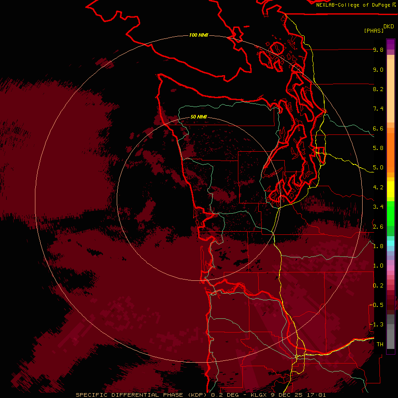Click the bottom product caption text

(x=200, y=395)
